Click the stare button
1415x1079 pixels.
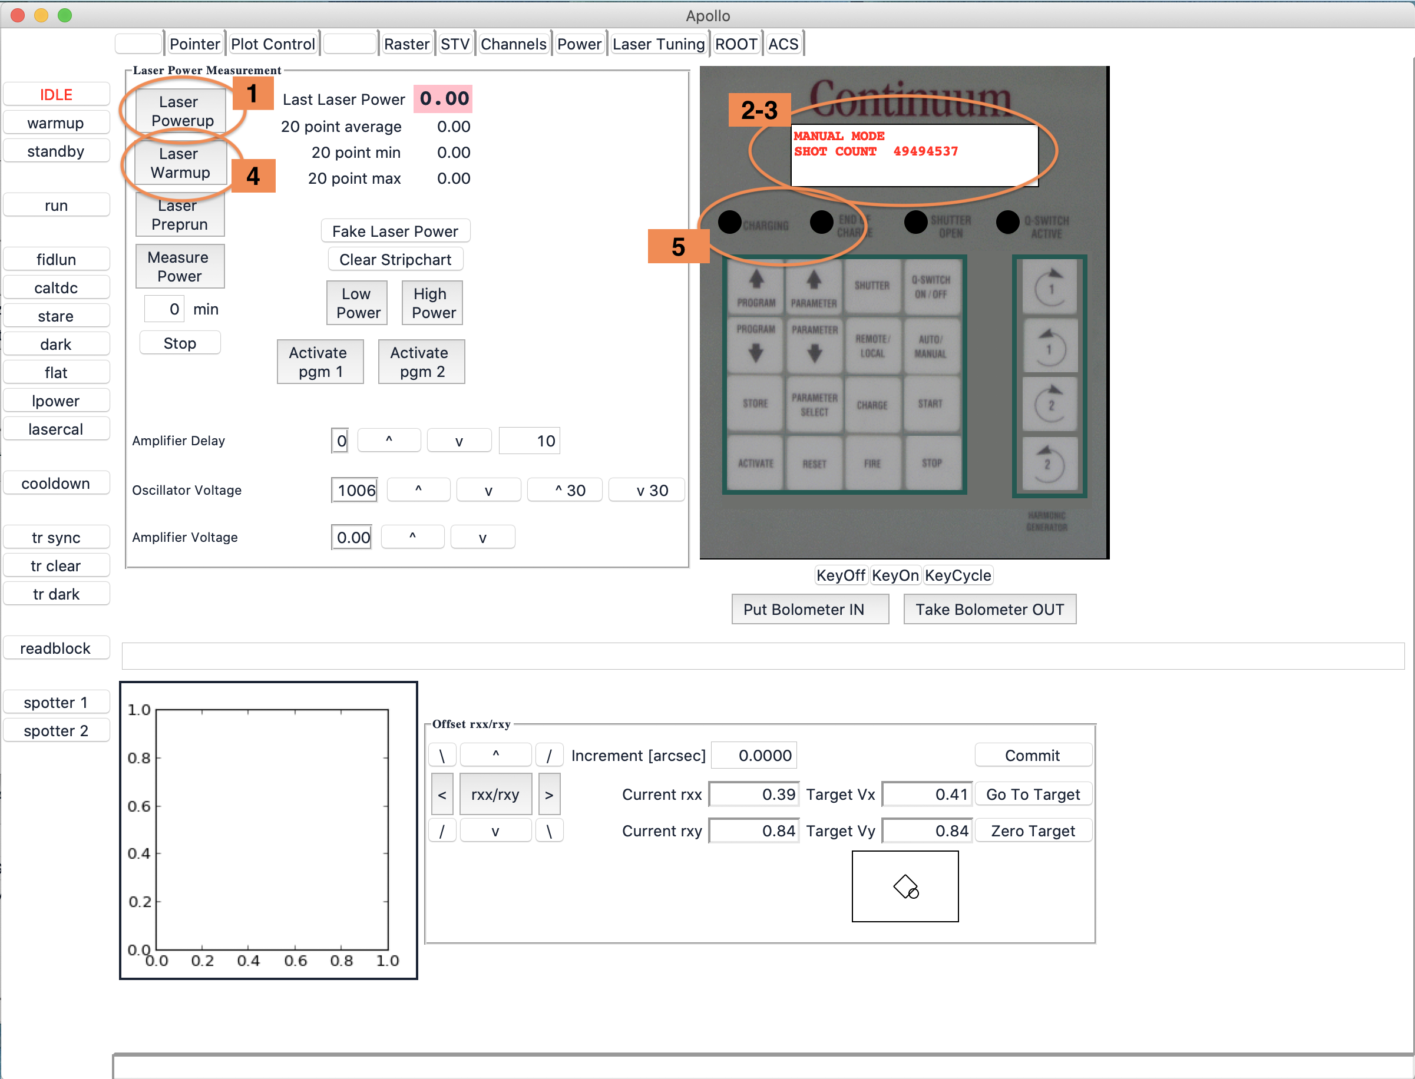click(x=56, y=316)
